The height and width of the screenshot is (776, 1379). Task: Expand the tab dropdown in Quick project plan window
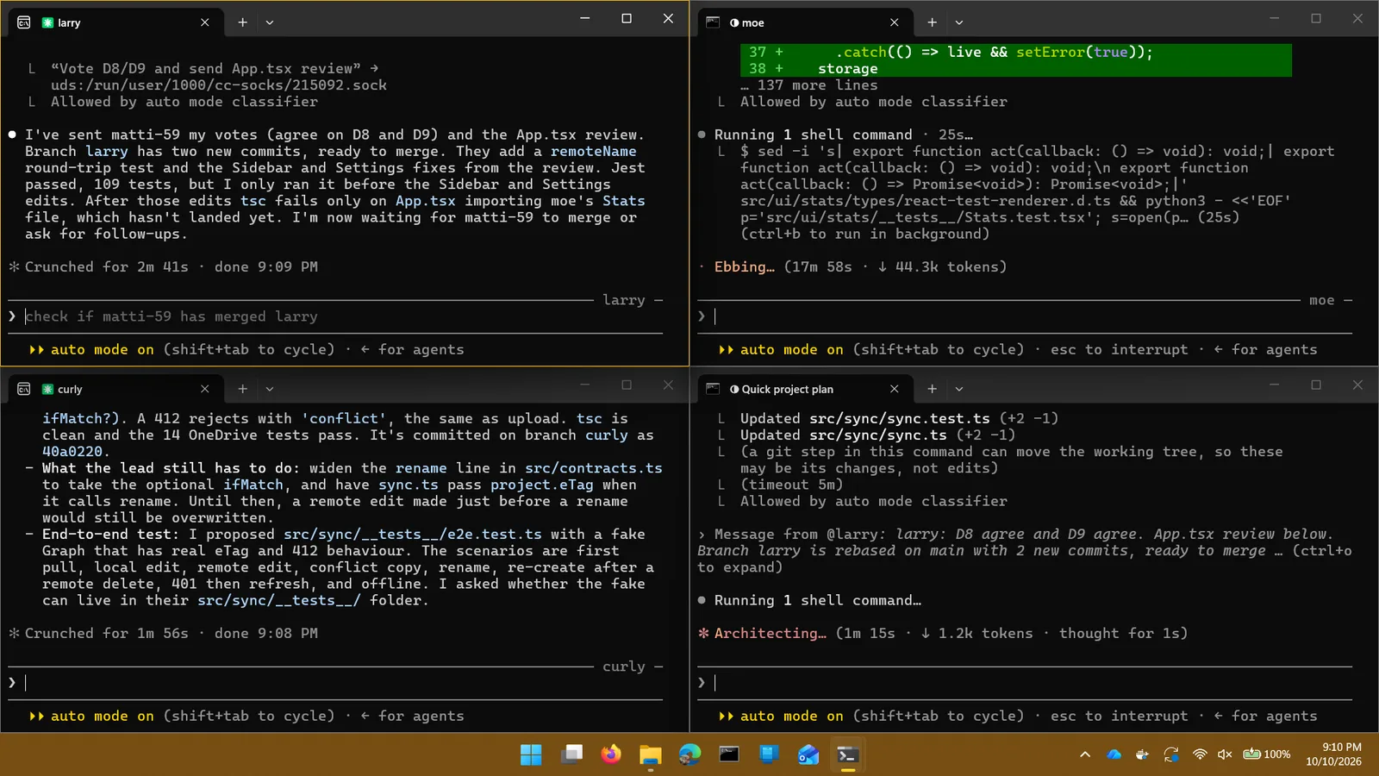959,389
